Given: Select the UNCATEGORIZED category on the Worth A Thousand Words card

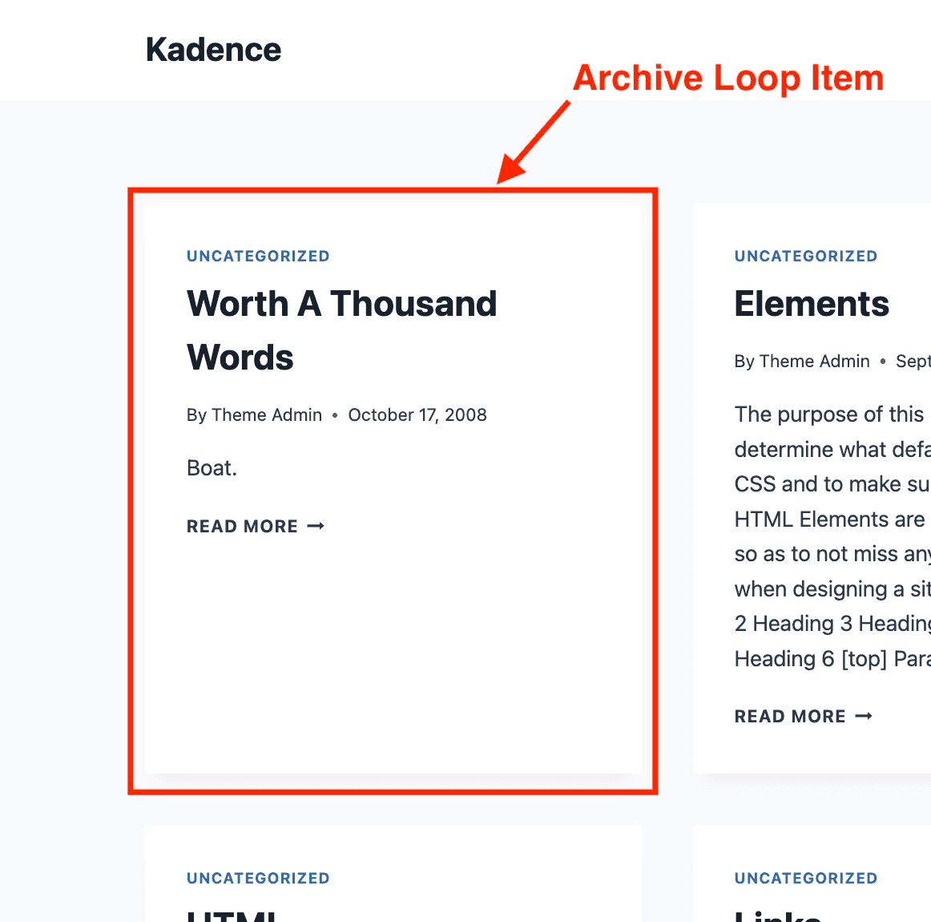Looking at the screenshot, I should (258, 256).
